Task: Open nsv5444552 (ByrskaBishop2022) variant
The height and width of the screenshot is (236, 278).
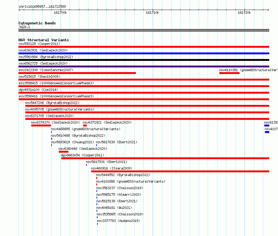Action: [123, 175]
